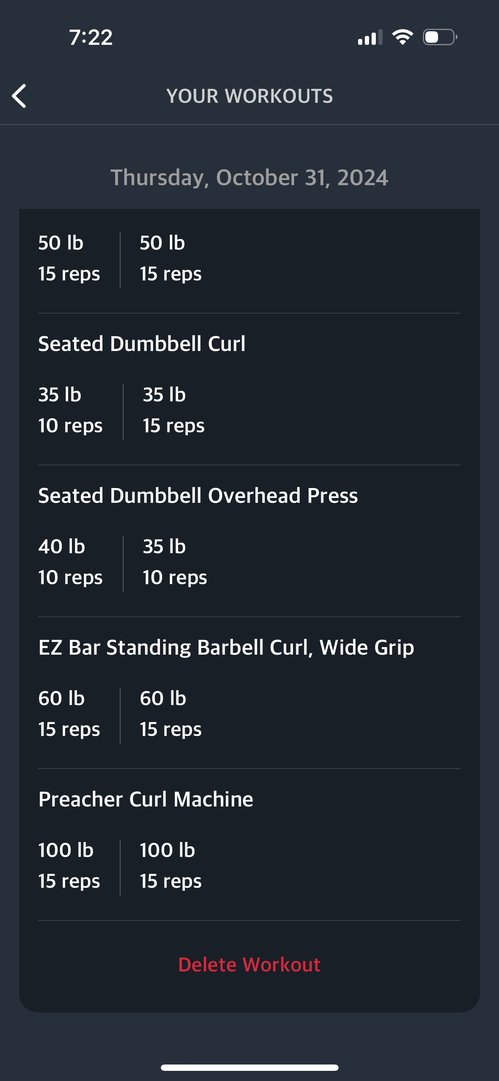The height and width of the screenshot is (1081, 499).
Task: Tap first 100 lb Preacher Curl set
Action: point(69,865)
